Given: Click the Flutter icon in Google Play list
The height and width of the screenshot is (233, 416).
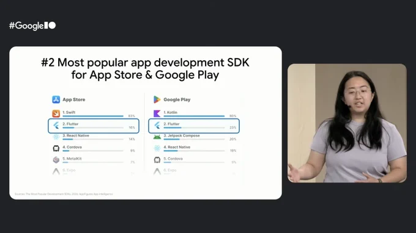Looking at the screenshot, I should point(157,125).
